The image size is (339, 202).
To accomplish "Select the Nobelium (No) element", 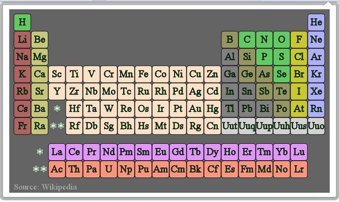I will (x=282, y=169).
